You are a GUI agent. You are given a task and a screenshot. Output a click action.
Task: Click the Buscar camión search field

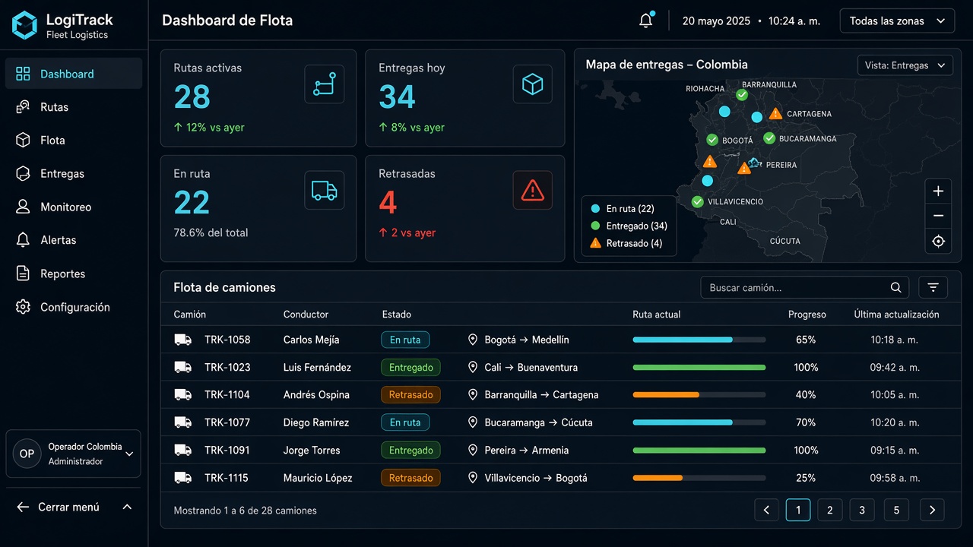point(804,287)
